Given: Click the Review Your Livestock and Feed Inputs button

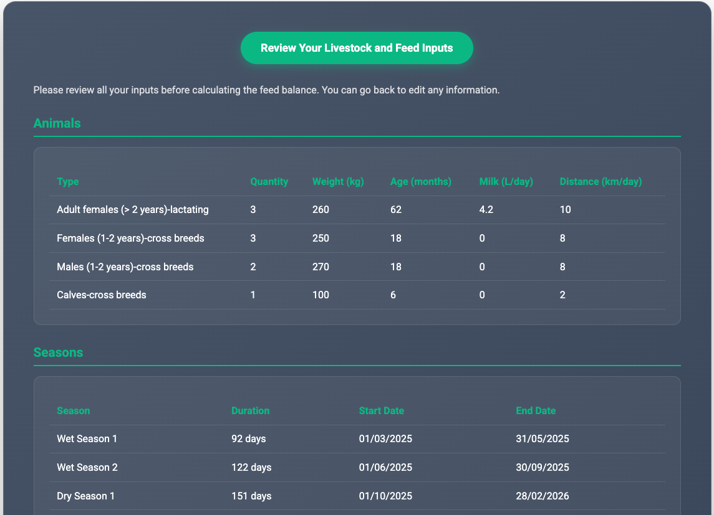Looking at the screenshot, I should pos(357,48).
